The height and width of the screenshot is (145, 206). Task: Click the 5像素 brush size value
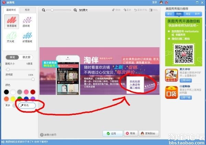(x=30, y=64)
